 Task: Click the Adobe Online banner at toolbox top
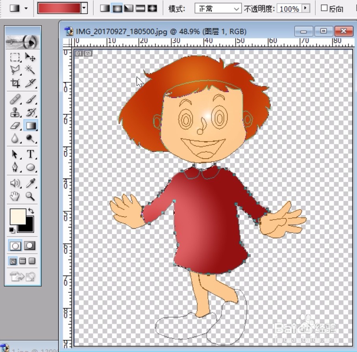pos(22,42)
